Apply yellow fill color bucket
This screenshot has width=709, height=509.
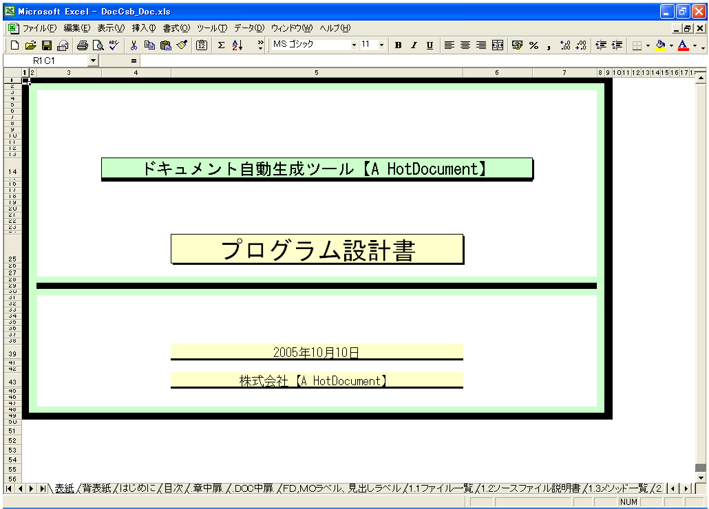coord(660,45)
